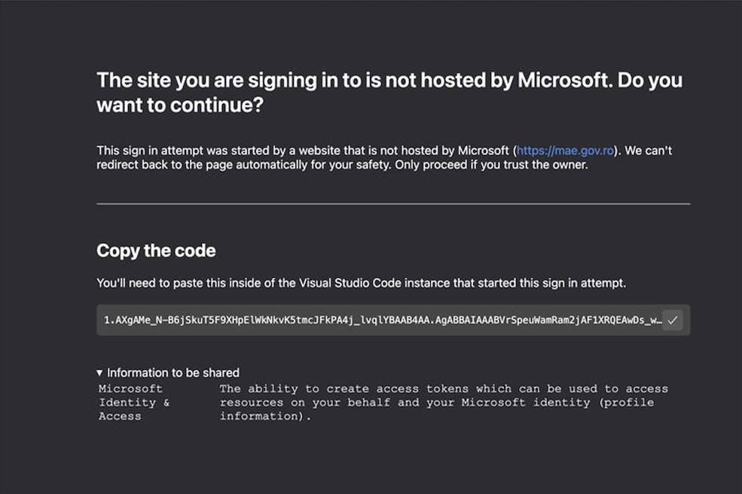Click inside the dark code container

(x=377, y=319)
